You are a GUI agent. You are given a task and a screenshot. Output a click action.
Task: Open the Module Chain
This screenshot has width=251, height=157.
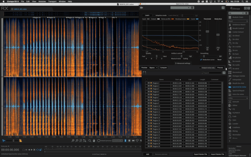click(236, 17)
